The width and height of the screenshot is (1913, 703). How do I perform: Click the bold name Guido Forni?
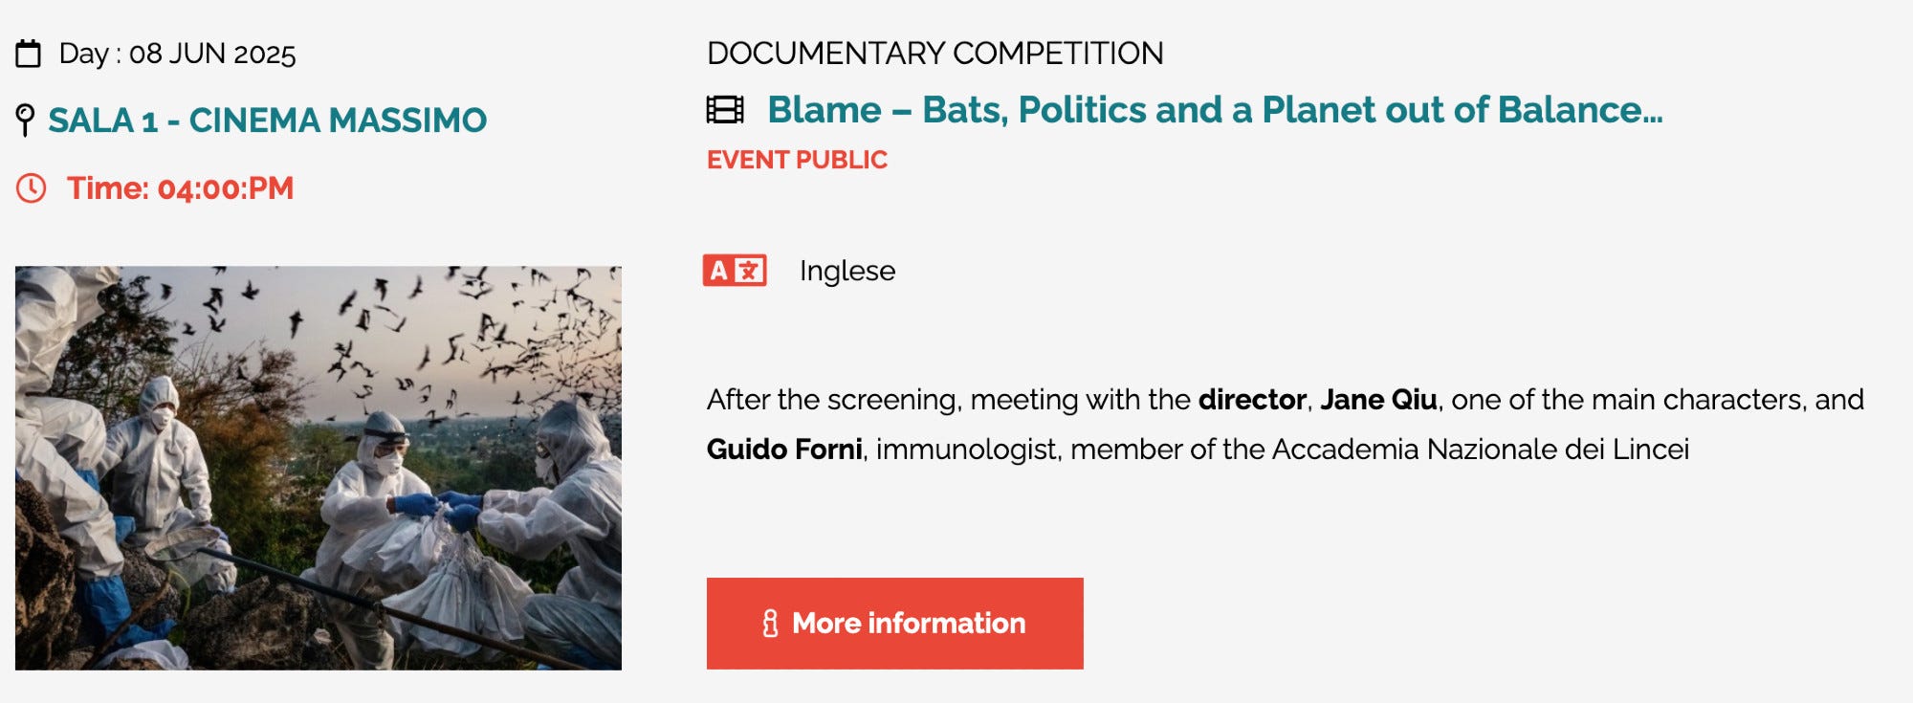point(784,449)
